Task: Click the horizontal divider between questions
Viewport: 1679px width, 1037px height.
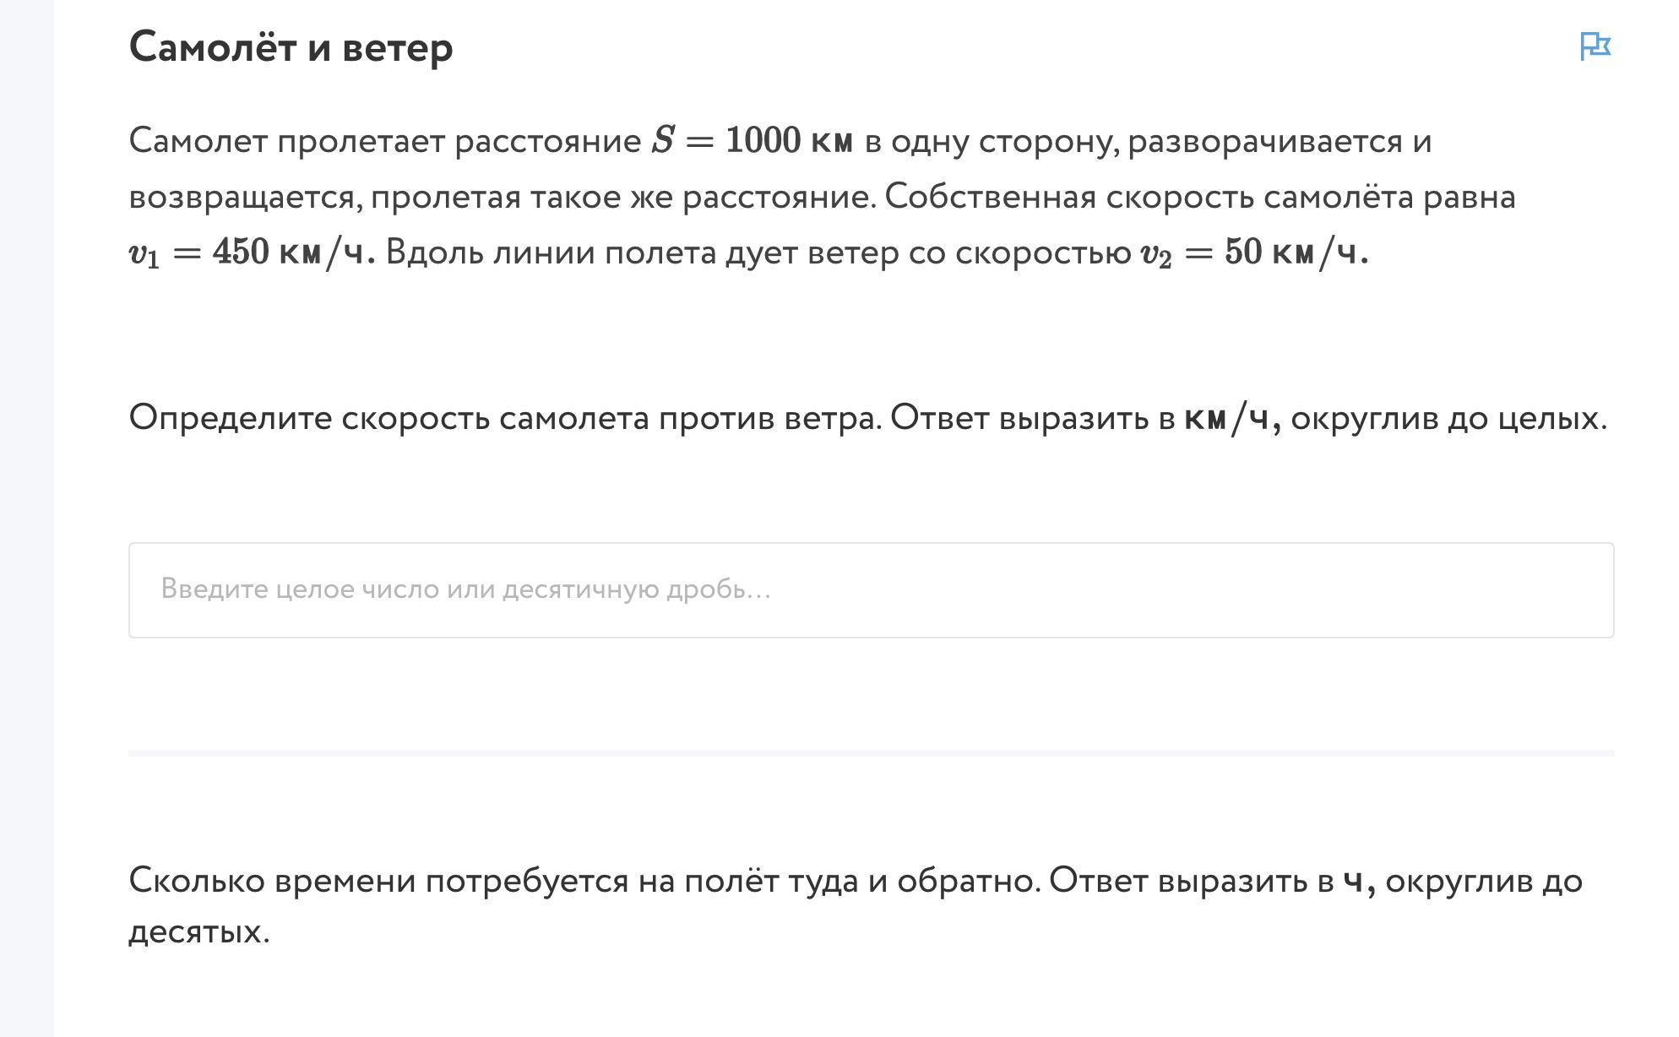Action: point(871,752)
